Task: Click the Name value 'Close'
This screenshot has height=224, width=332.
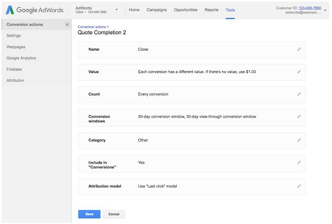Action: coord(143,49)
